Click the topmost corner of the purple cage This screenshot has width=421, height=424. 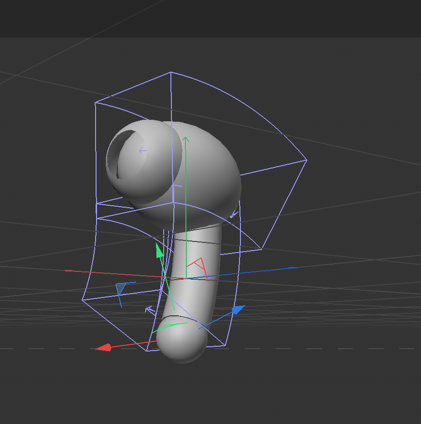[171, 72]
